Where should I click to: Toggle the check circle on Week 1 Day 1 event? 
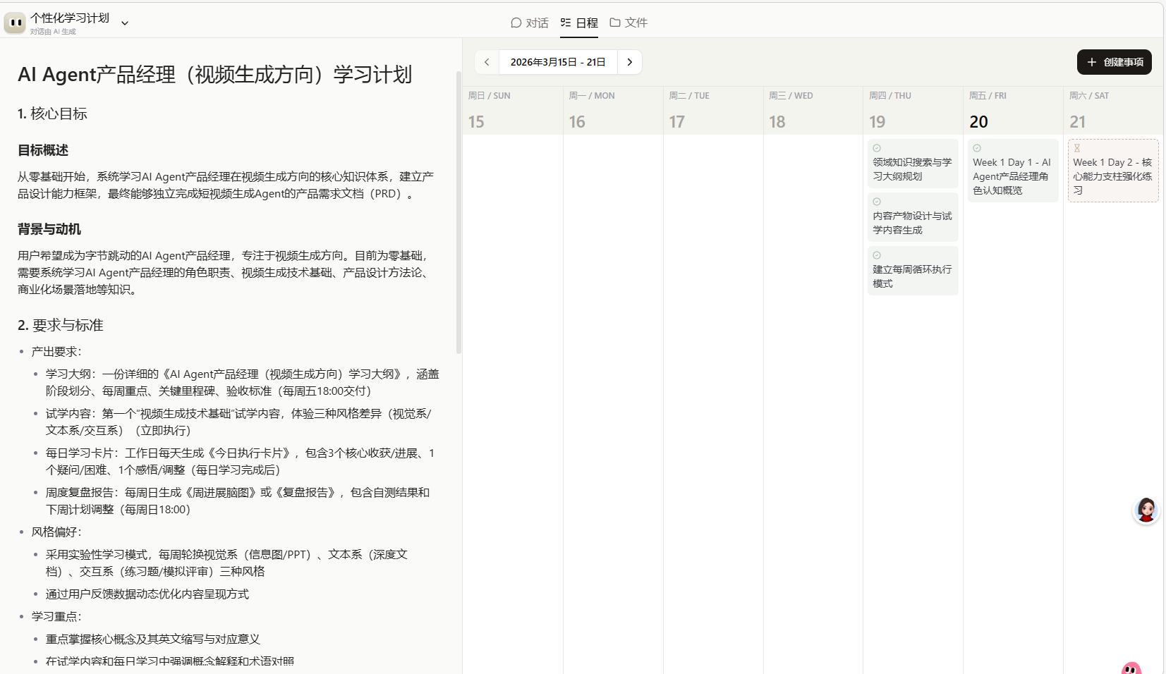[977, 147]
